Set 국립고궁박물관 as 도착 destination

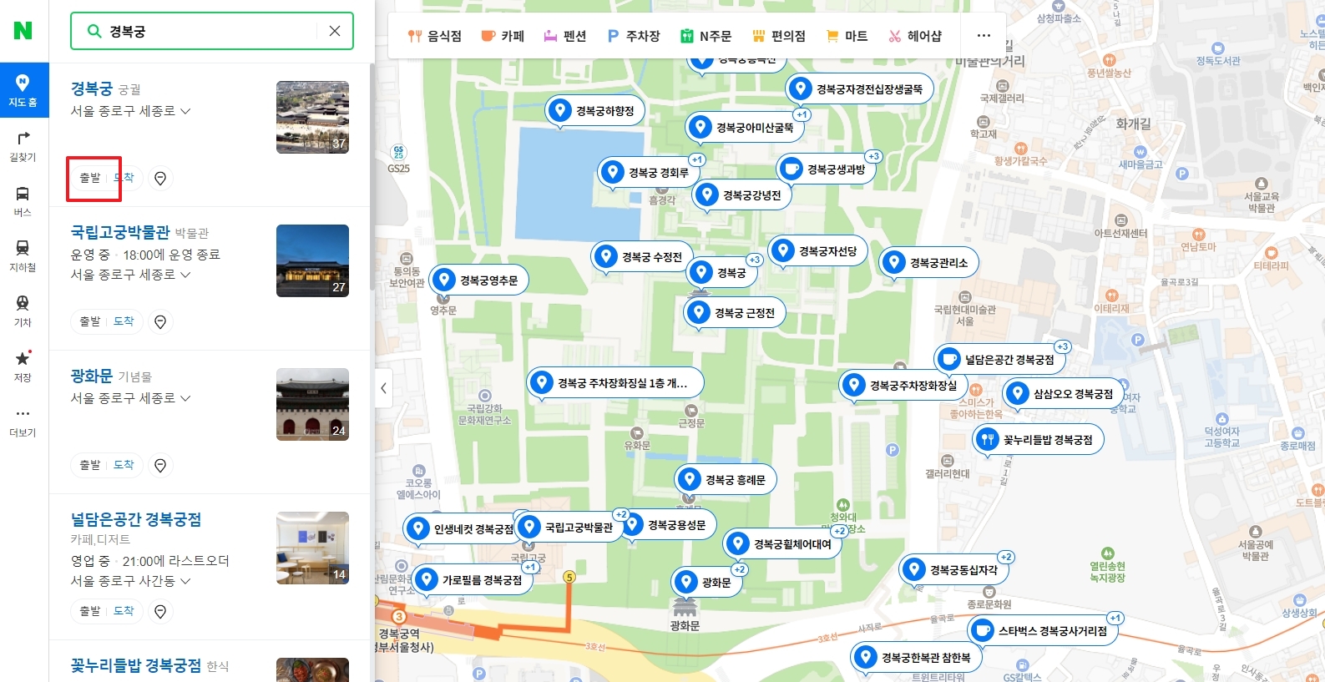[x=124, y=321]
